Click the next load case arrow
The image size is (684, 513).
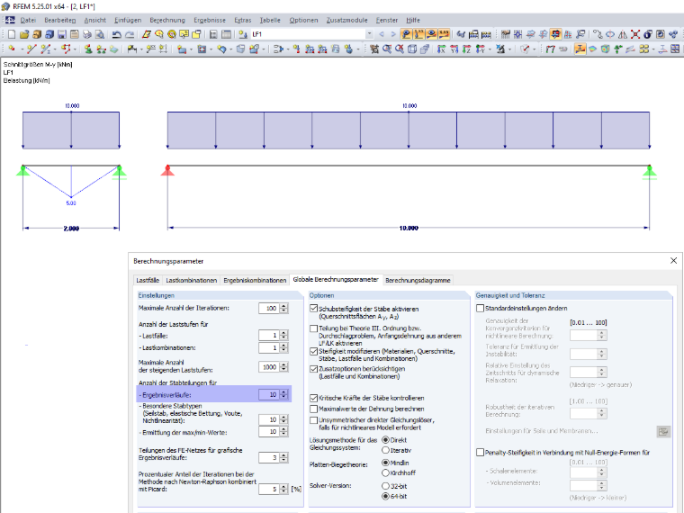393,34
